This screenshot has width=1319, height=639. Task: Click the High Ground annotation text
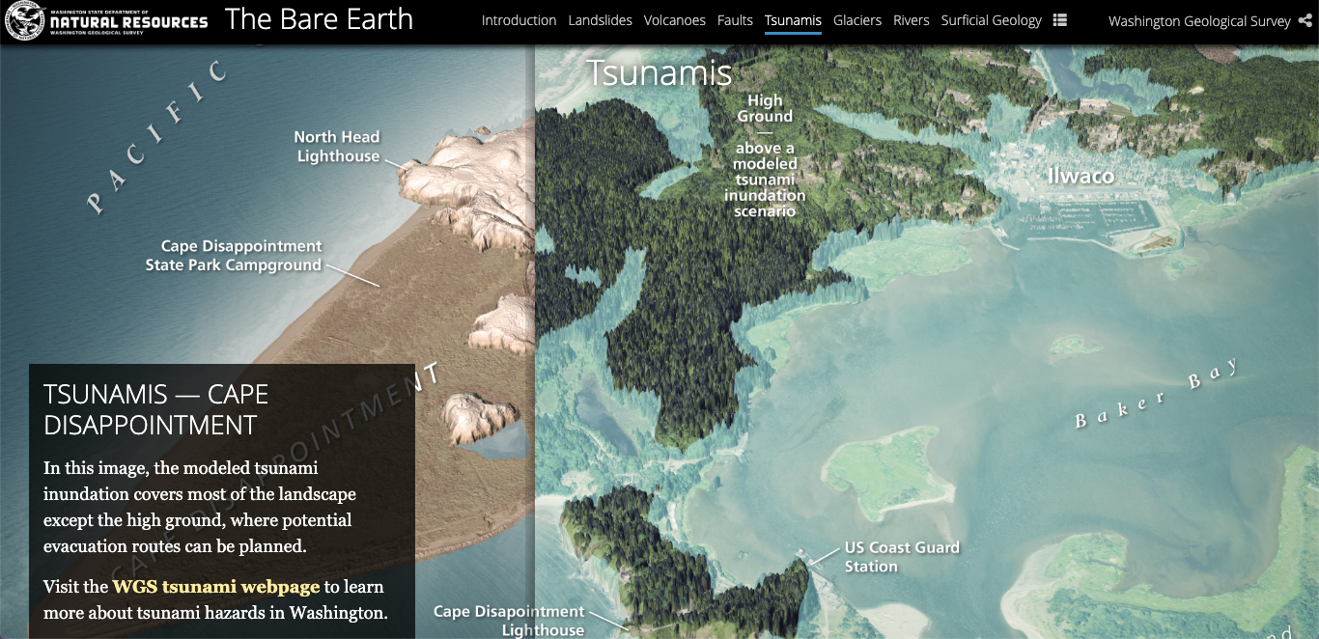click(765, 155)
